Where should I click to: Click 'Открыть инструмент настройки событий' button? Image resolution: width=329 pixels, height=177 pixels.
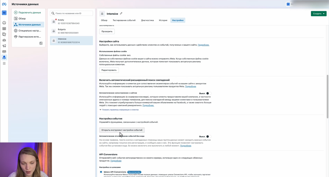click(x=122, y=130)
